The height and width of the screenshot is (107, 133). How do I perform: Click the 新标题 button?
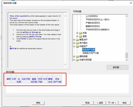point(117,67)
